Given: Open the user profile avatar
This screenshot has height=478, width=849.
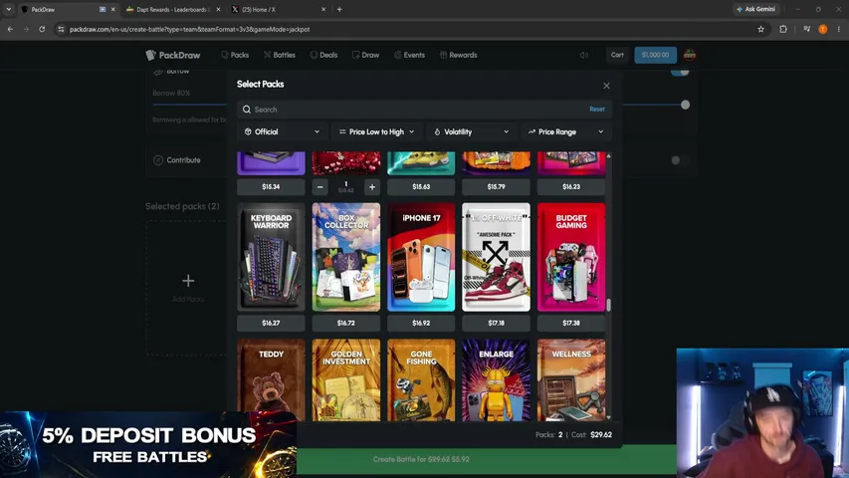Looking at the screenshot, I should [x=690, y=55].
